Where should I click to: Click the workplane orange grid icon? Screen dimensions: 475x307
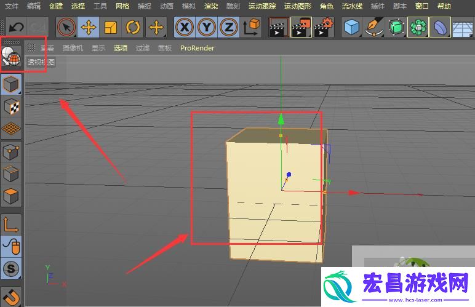(12, 129)
